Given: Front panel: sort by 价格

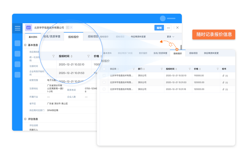Looking at the screenshot, I should pos(200,69).
